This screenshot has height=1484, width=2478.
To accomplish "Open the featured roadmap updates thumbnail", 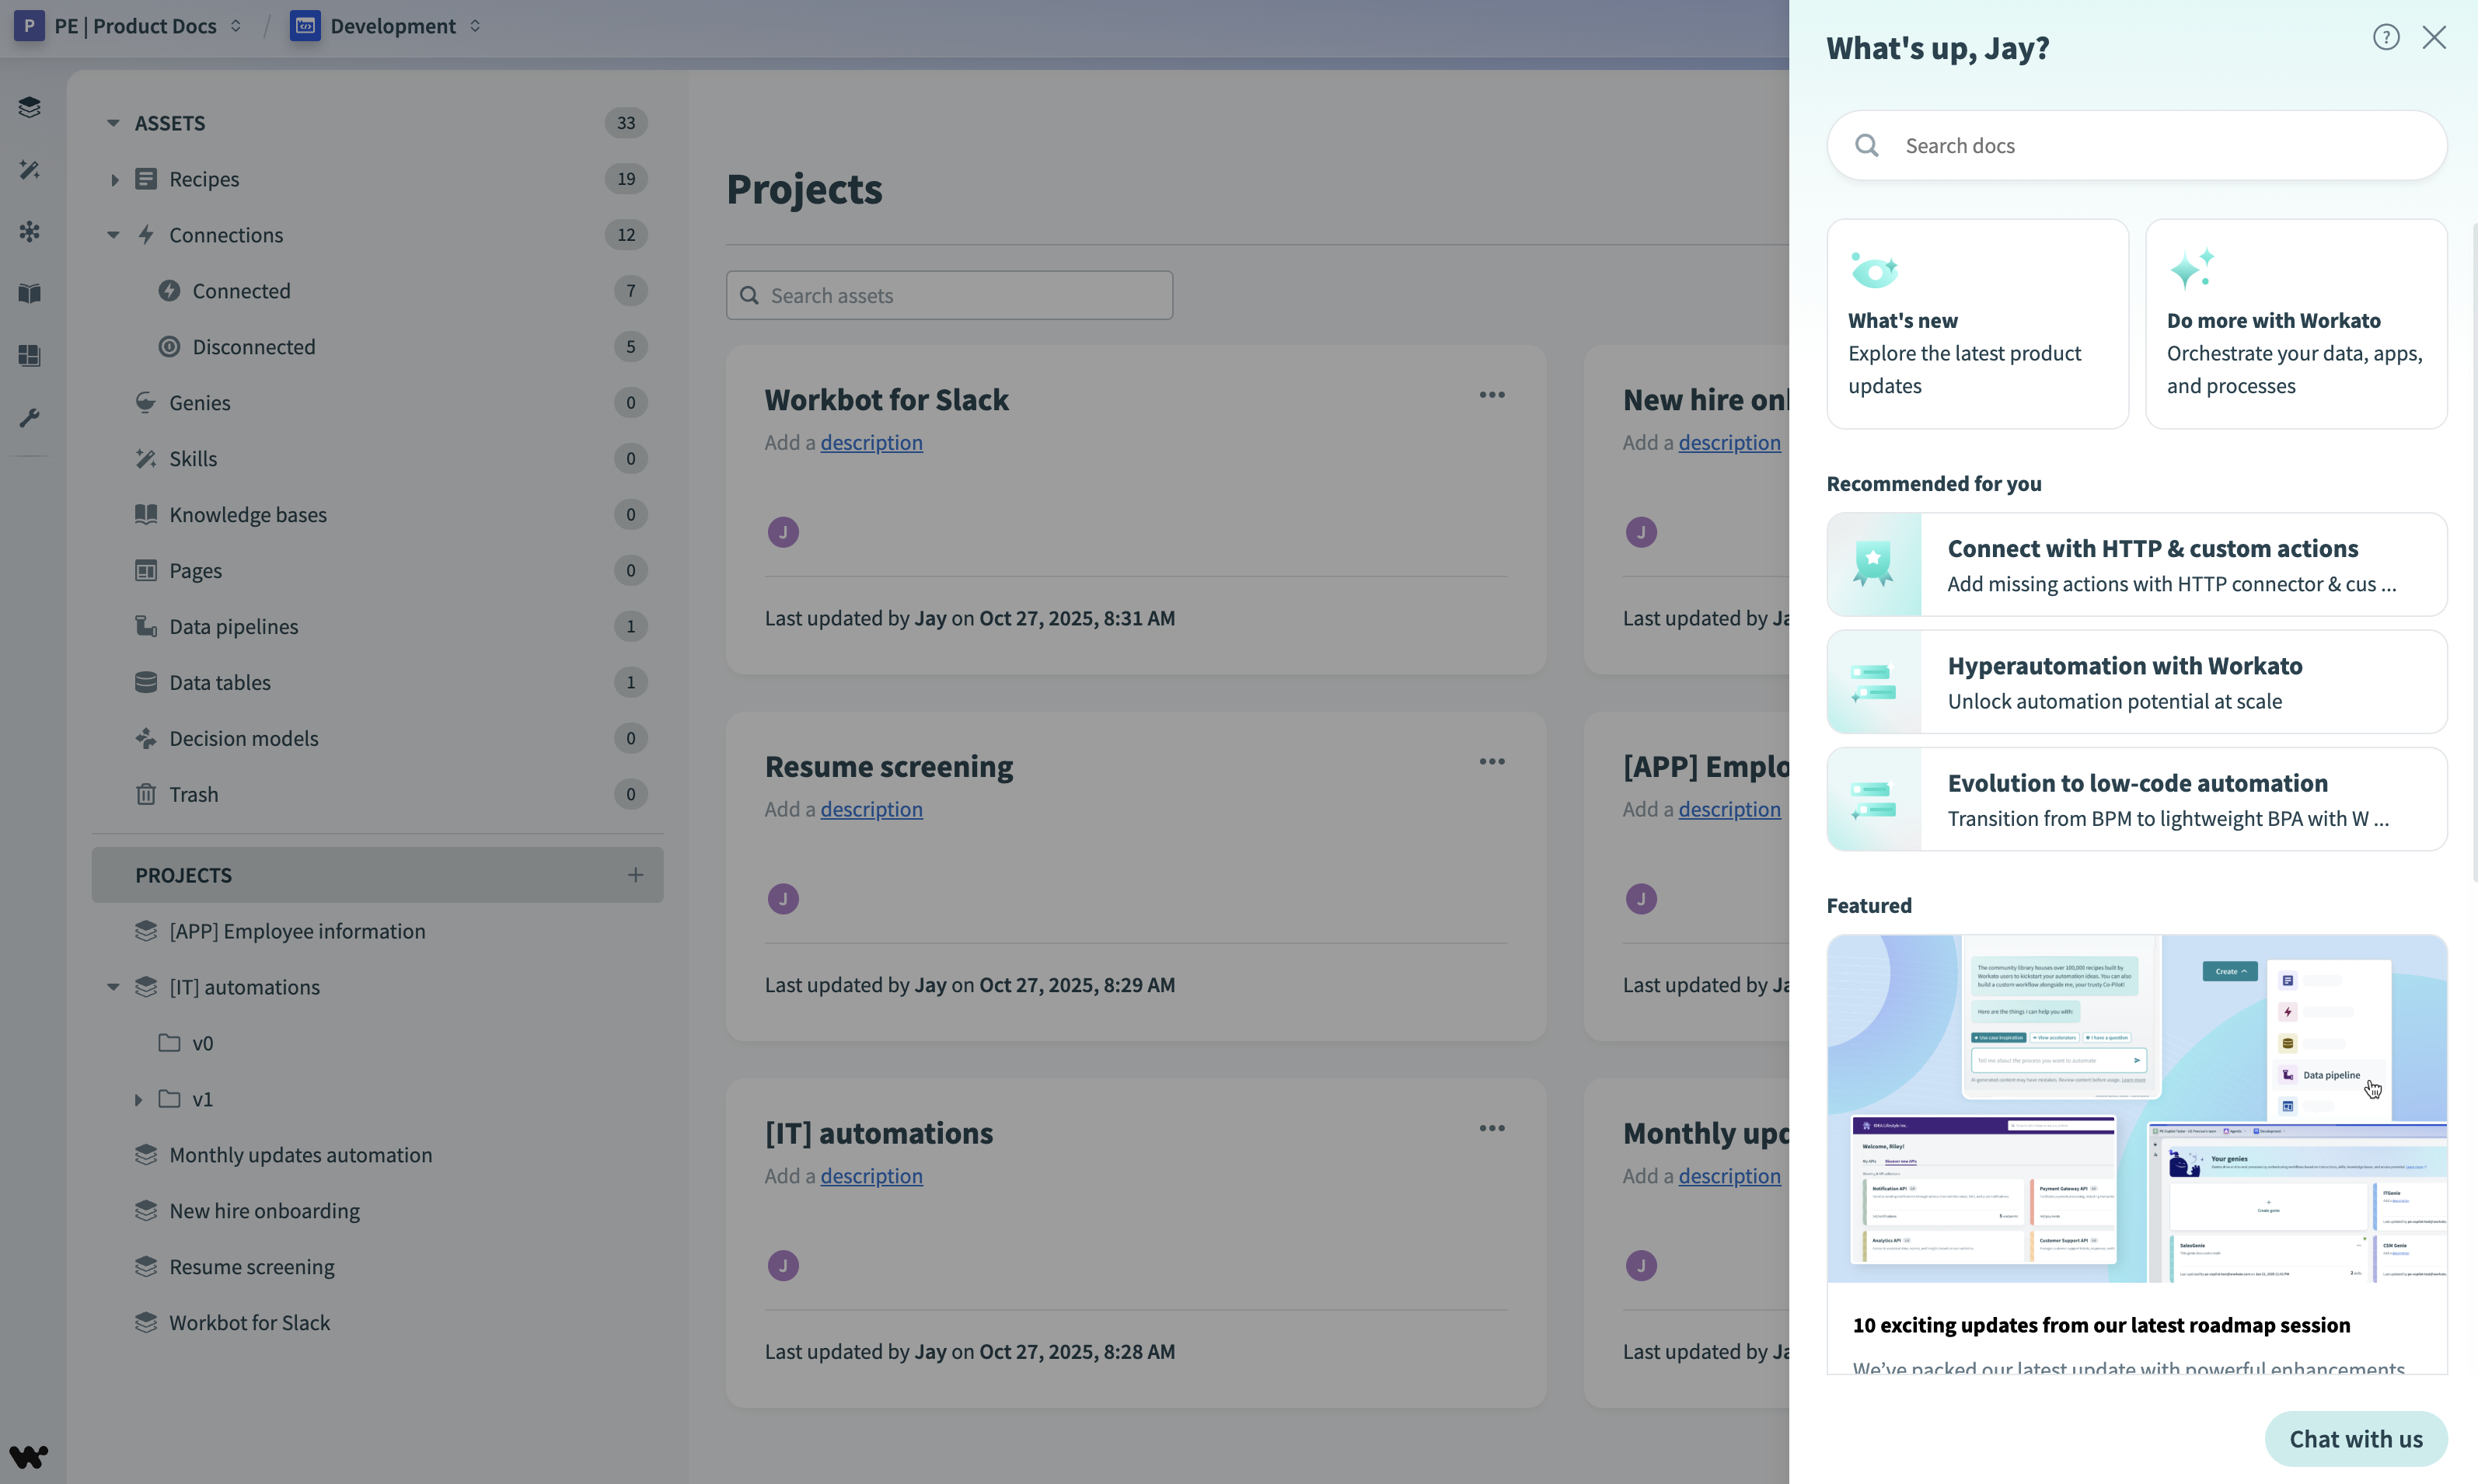I will (x=2136, y=1108).
